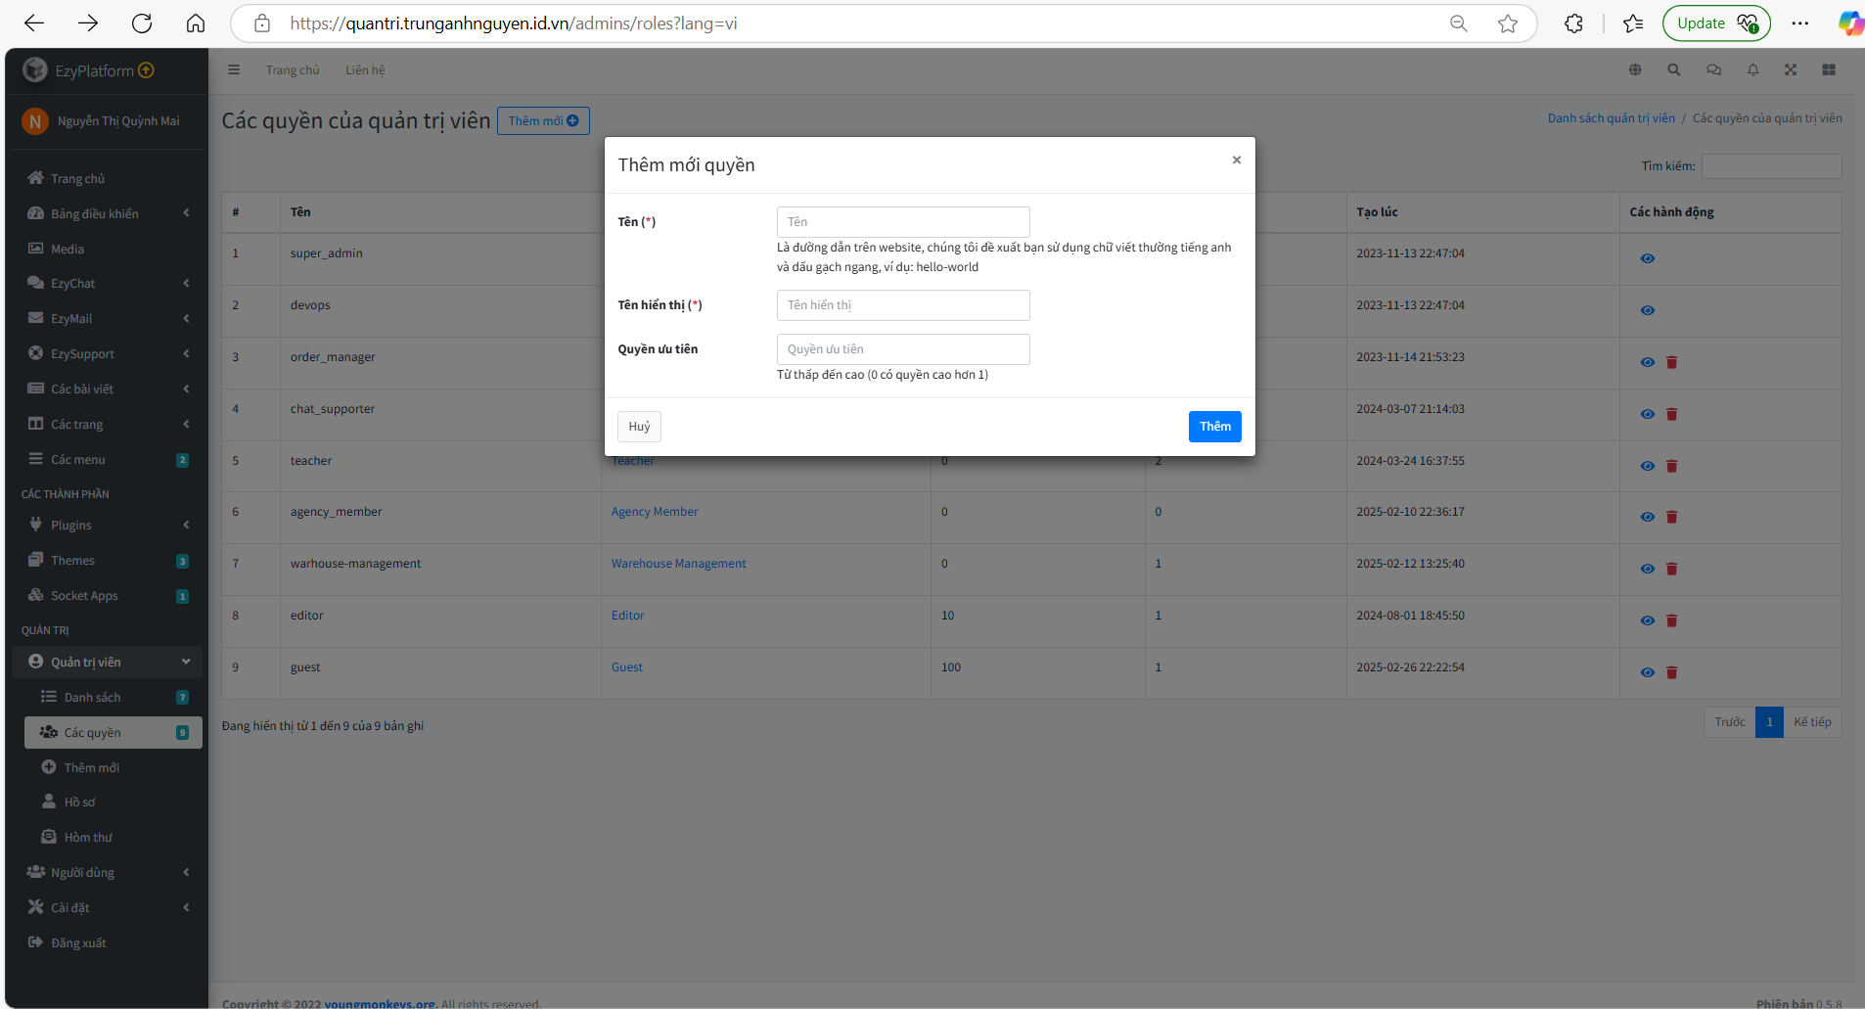The width and height of the screenshot is (1865, 1009).
Task: View super_admin role eye icon
Action: (x=1648, y=258)
